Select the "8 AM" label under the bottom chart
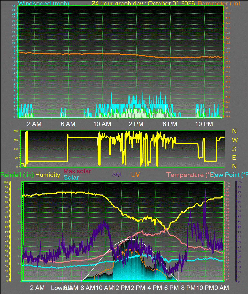This screenshot has height=294, width=248. (88, 288)
